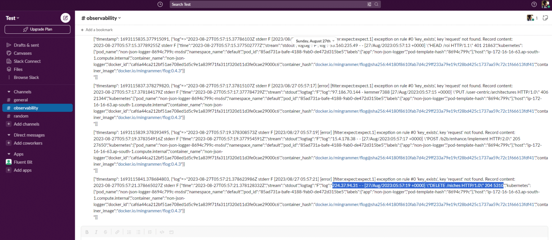This screenshot has width=552, height=240.
Task: Open the compose new message pencil icon
Action: pos(65,18)
